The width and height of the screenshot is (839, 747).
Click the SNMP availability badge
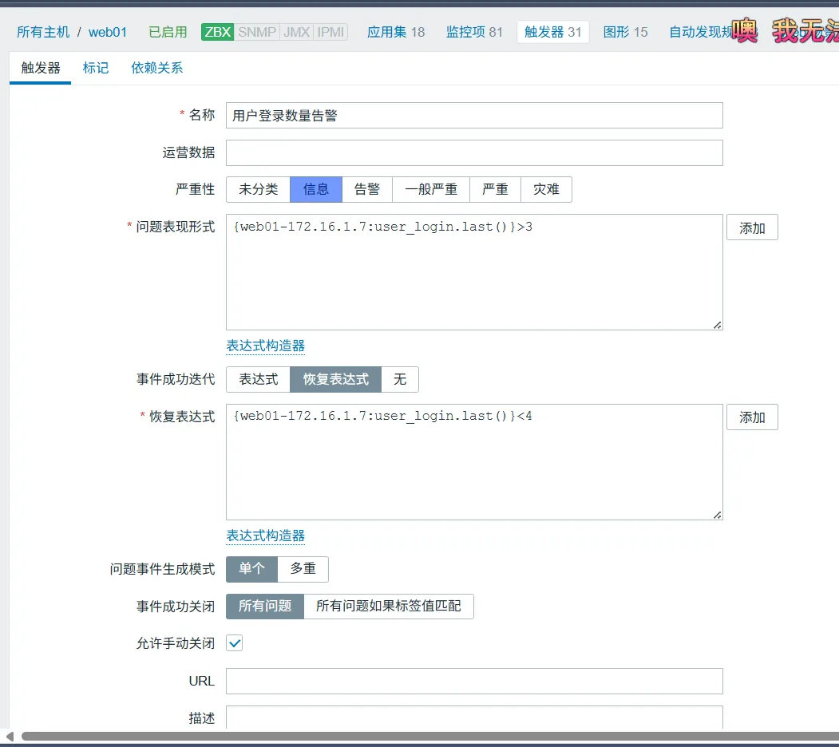[x=257, y=32]
